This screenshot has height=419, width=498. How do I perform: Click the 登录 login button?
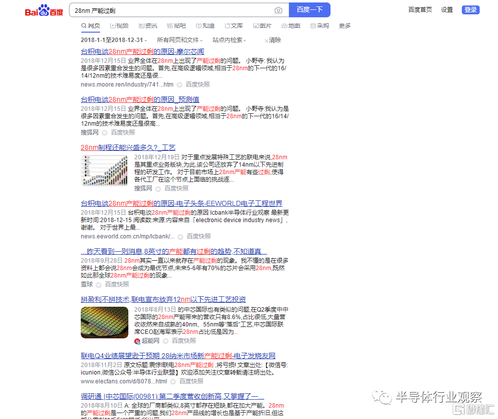(470, 10)
